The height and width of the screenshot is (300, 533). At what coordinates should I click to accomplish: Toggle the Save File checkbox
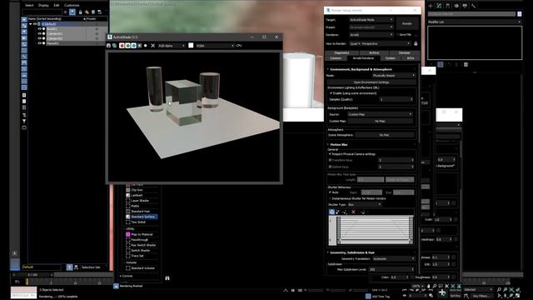tap(397, 35)
